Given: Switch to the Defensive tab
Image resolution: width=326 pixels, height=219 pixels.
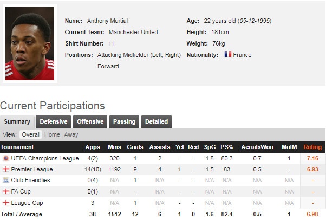Looking at the screenshot, I should point(54,121).
